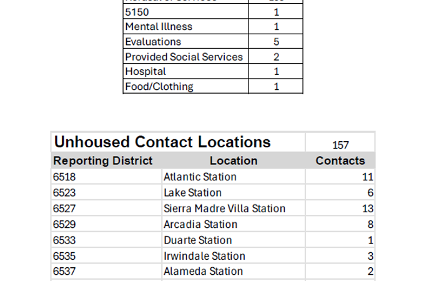This screenshot has height=281, width=424.
Task: Select the "Food/Clothing" row label
Action: pyautogui.click(x=159, y=87)
